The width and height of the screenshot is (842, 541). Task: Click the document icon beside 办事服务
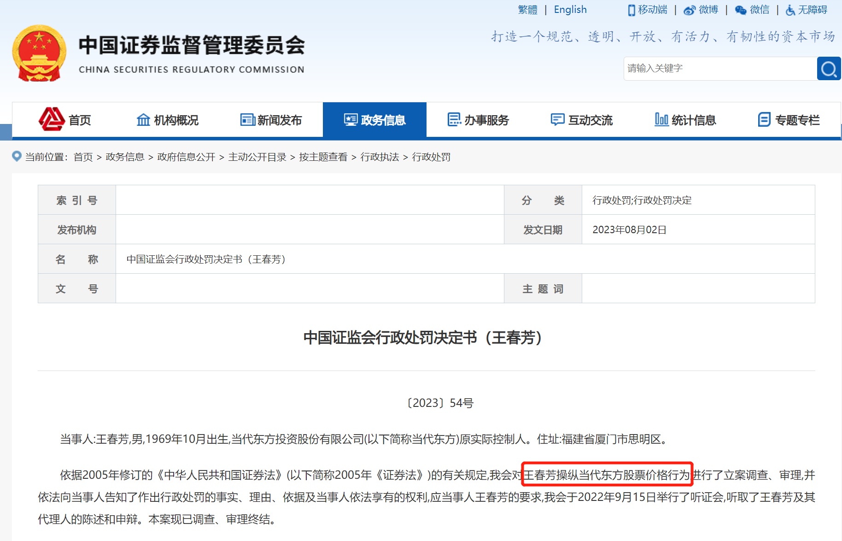pyautogui.click(x=454, y=120)
